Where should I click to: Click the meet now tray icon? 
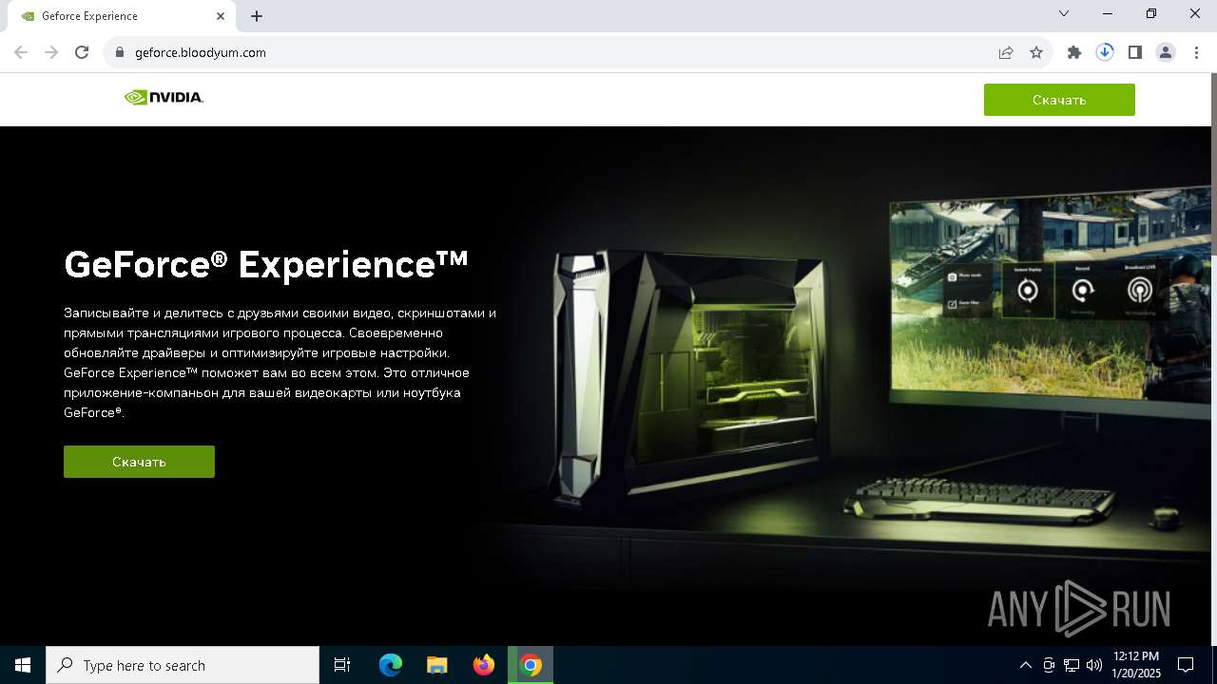point(1049,665)
